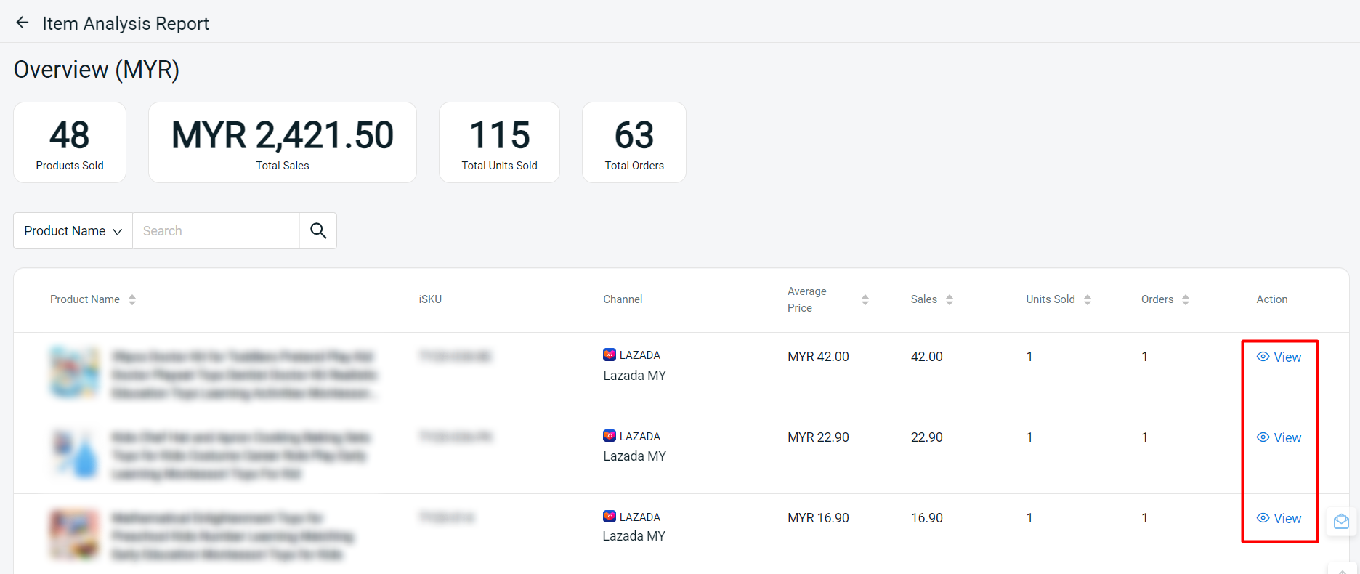Image resolution: width=1360 pixels, height=574 pixels.
Task: Sort table by Units Sold
Action: click(1087, 299)
